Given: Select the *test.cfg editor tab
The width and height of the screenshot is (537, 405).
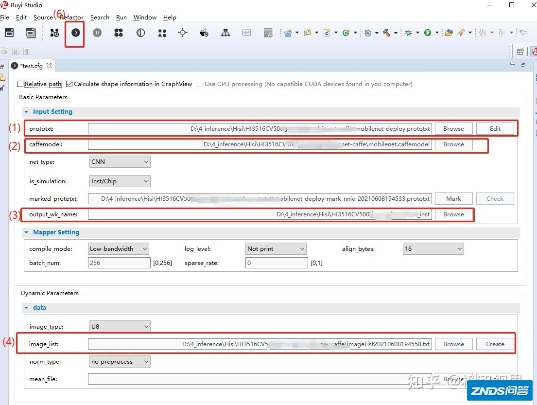Looking at the screenshot, I should click(x=31, y=66).
